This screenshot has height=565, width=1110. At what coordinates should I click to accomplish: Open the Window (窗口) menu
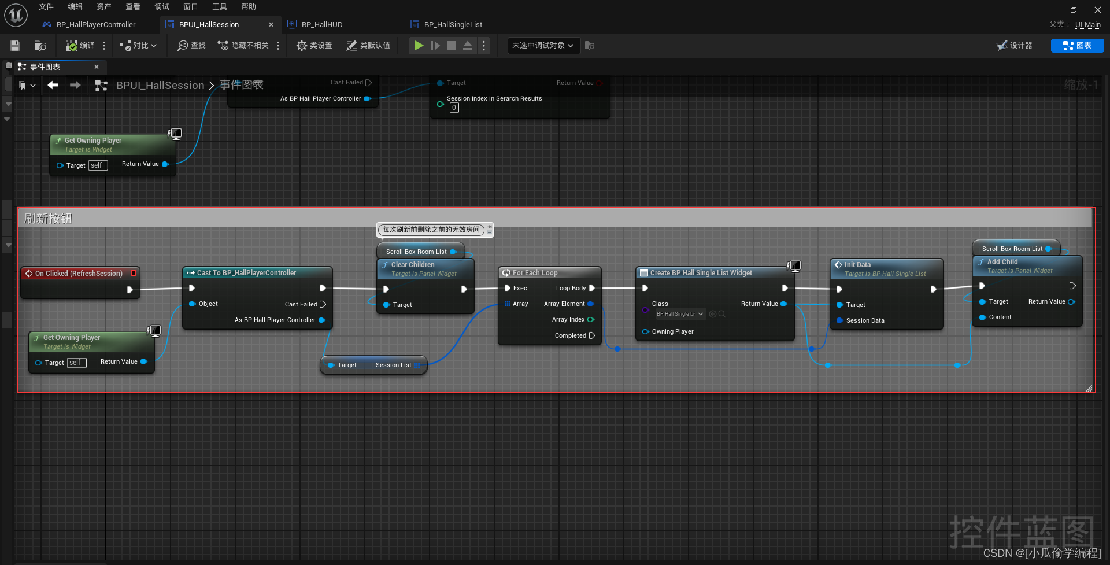click(x=190, y=7)
